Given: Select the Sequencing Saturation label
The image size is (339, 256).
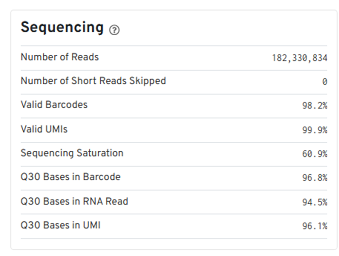Looking at the screenshot, I should click(72, 153).
